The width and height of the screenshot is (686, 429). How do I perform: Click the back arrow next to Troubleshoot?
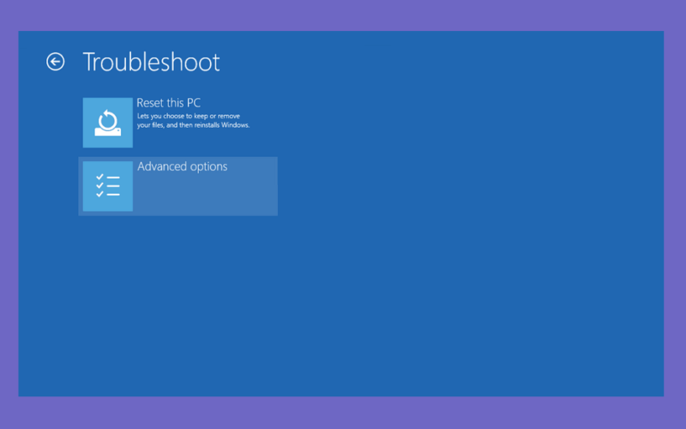56,62
